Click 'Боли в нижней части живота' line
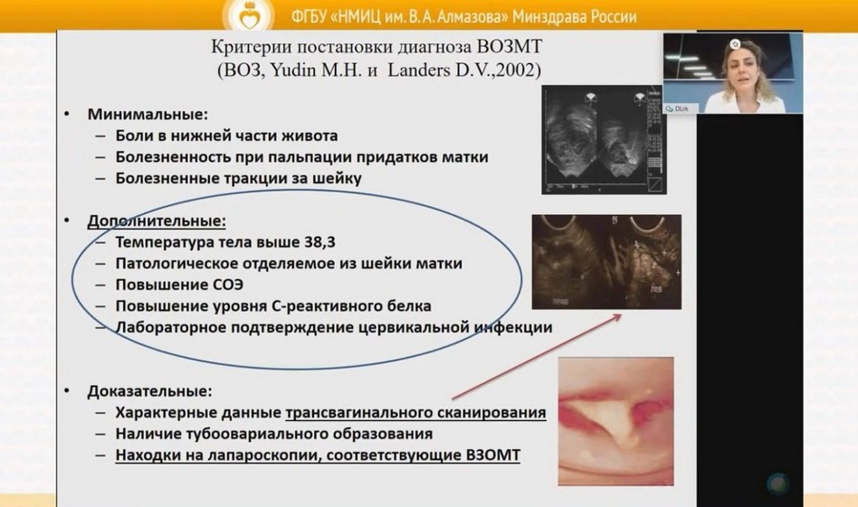Image resolution: width=858 pixels, height=507 pixels. coord(226,136)
